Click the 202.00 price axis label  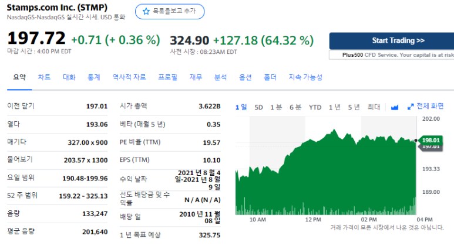click(431, 119)
